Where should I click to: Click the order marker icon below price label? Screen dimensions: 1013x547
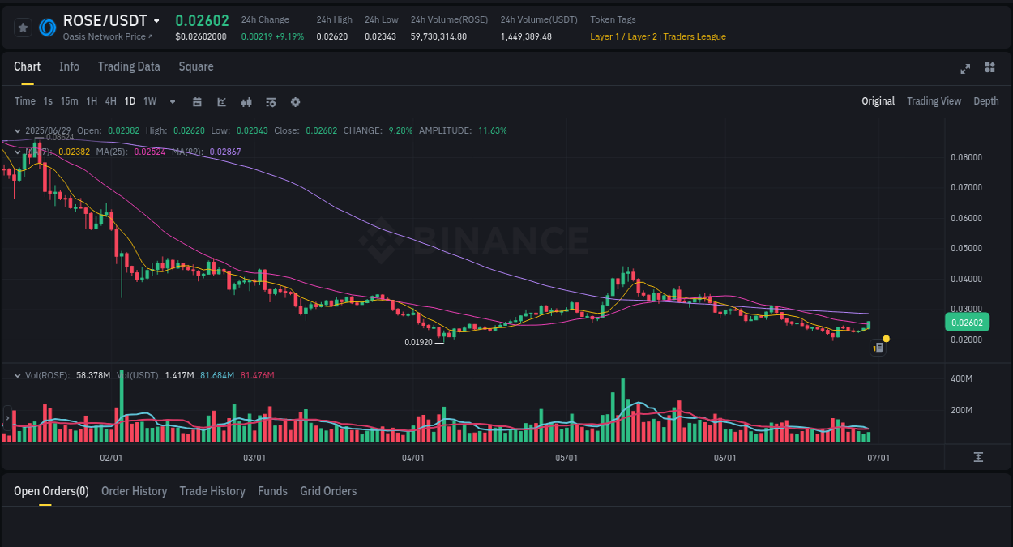pos(878,348)
